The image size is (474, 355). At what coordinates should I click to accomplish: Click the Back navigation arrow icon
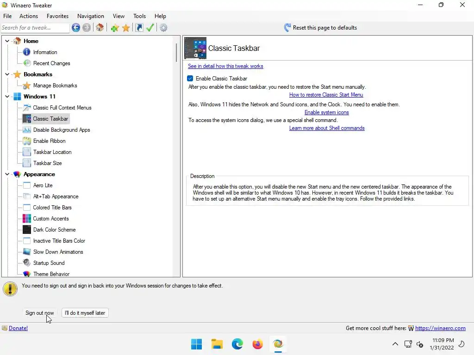coord(76,28)
